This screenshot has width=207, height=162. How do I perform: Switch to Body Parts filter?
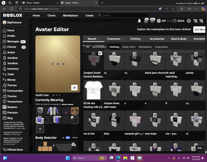click(x=129, y=47)
